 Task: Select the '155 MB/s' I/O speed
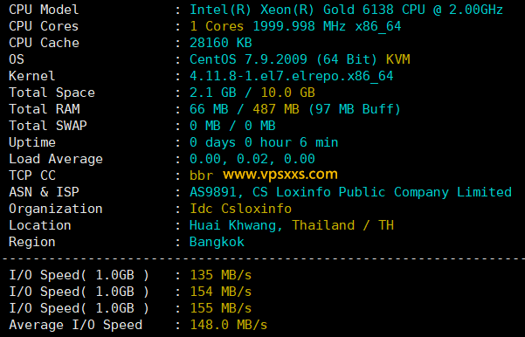(x=221, y=308)
